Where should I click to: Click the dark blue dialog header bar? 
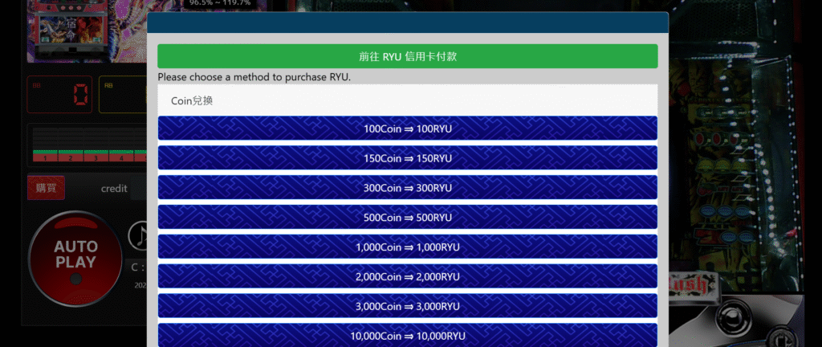pyautogui.click(x=407, y=23)
